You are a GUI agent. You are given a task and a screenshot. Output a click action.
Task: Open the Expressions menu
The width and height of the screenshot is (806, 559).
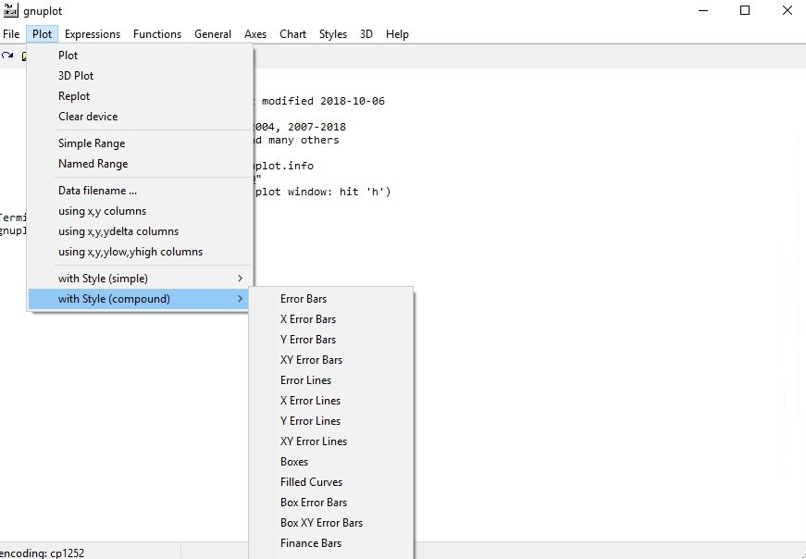pyautogui.click(x=93, y=34)
